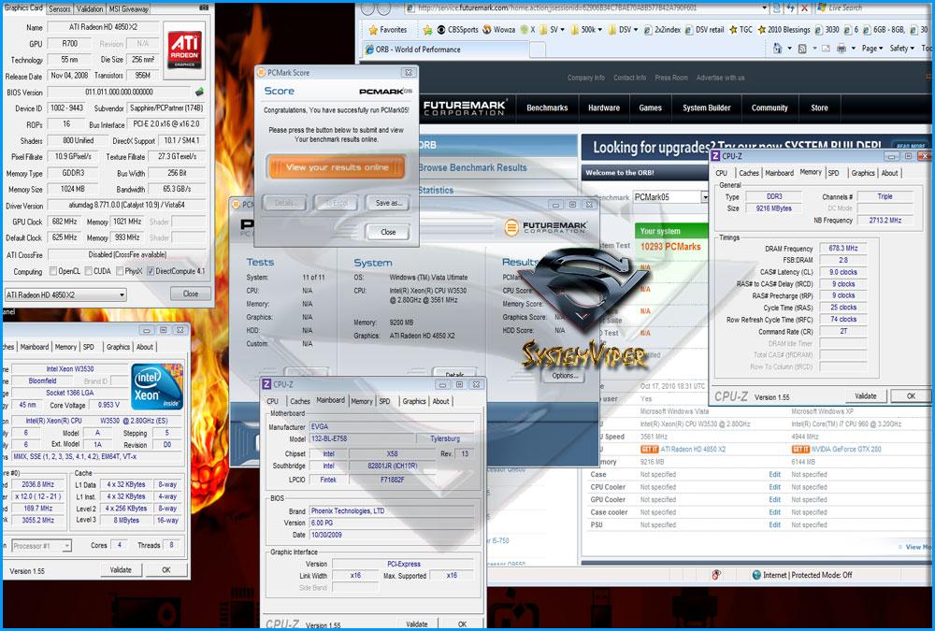Screen dimensions: 935x631
Task: Open the 2x2index bookmark
Action: tap(662, 29)
